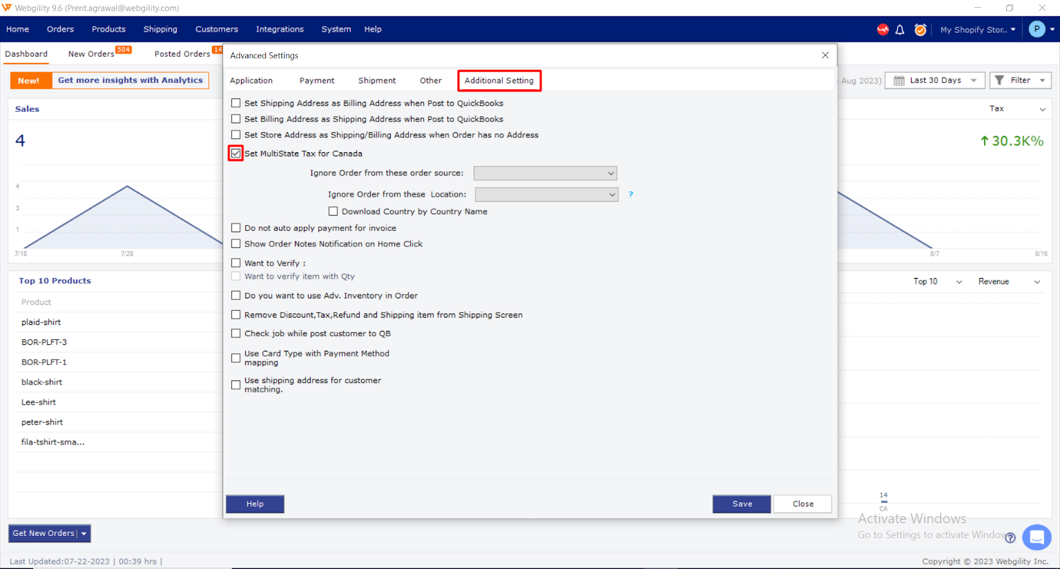
Task: Open the Integrations menu
Action: (280, 29)
